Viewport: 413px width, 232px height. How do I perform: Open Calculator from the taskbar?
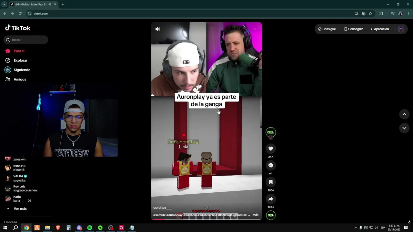[x=68, y=228]
